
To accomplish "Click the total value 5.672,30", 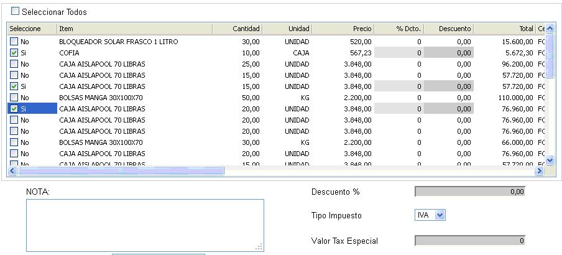I will click(x=519, y=53).
